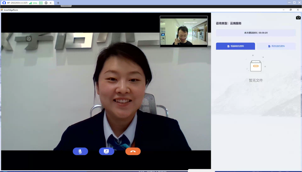Click the main remote video feed
The height and width of the screenshot is (172, 302).
106,91
